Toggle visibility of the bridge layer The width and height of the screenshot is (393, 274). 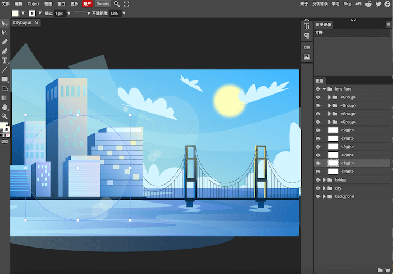coord(318,180)
